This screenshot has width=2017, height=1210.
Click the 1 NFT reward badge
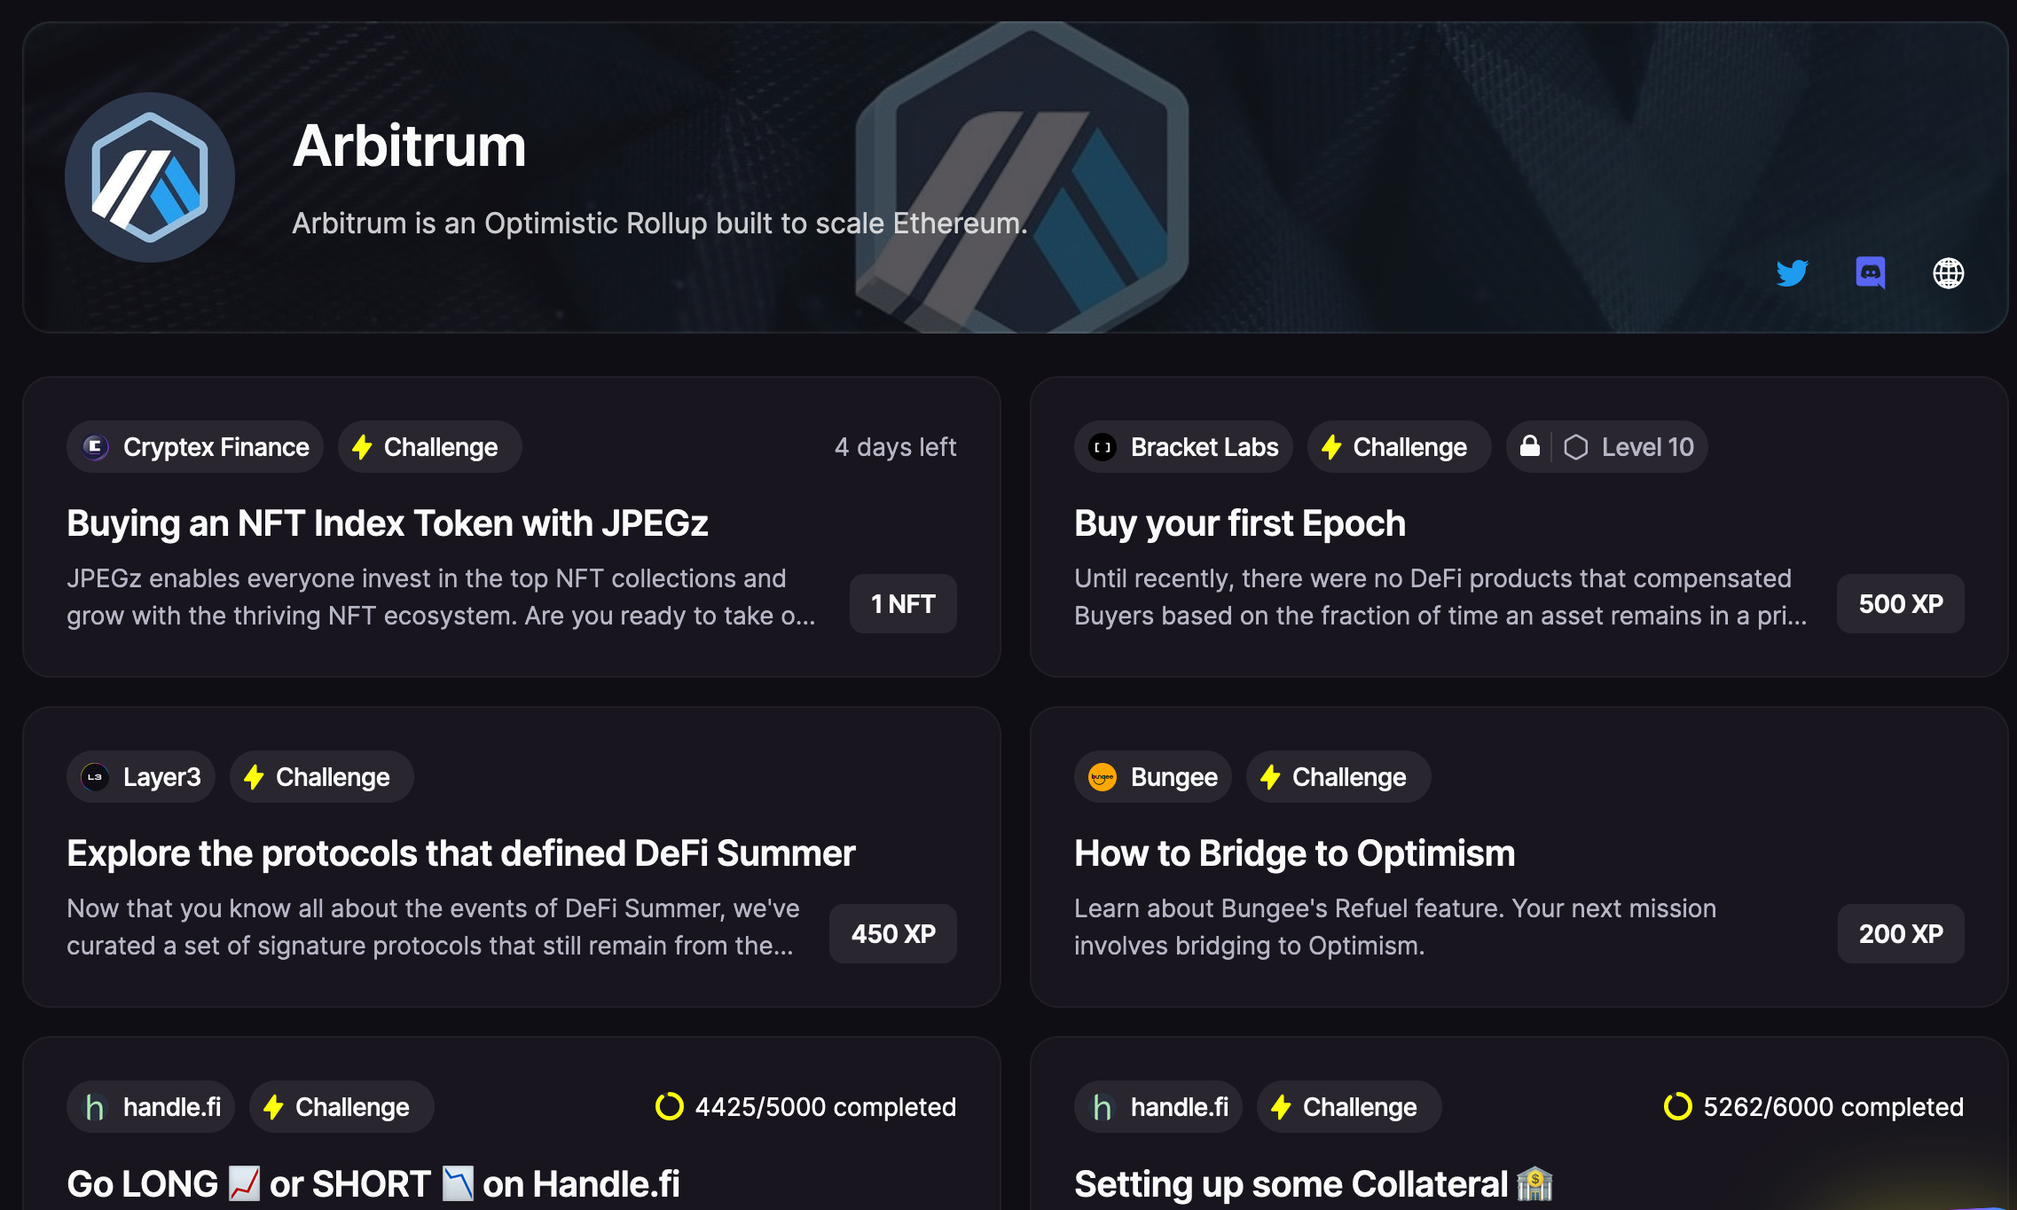tap(902, 603)
